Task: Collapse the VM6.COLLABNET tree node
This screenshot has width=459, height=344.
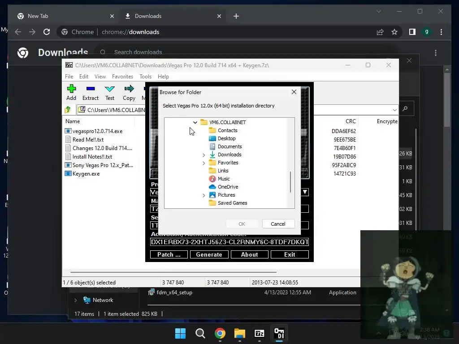Action: click(x=195, y=122)
